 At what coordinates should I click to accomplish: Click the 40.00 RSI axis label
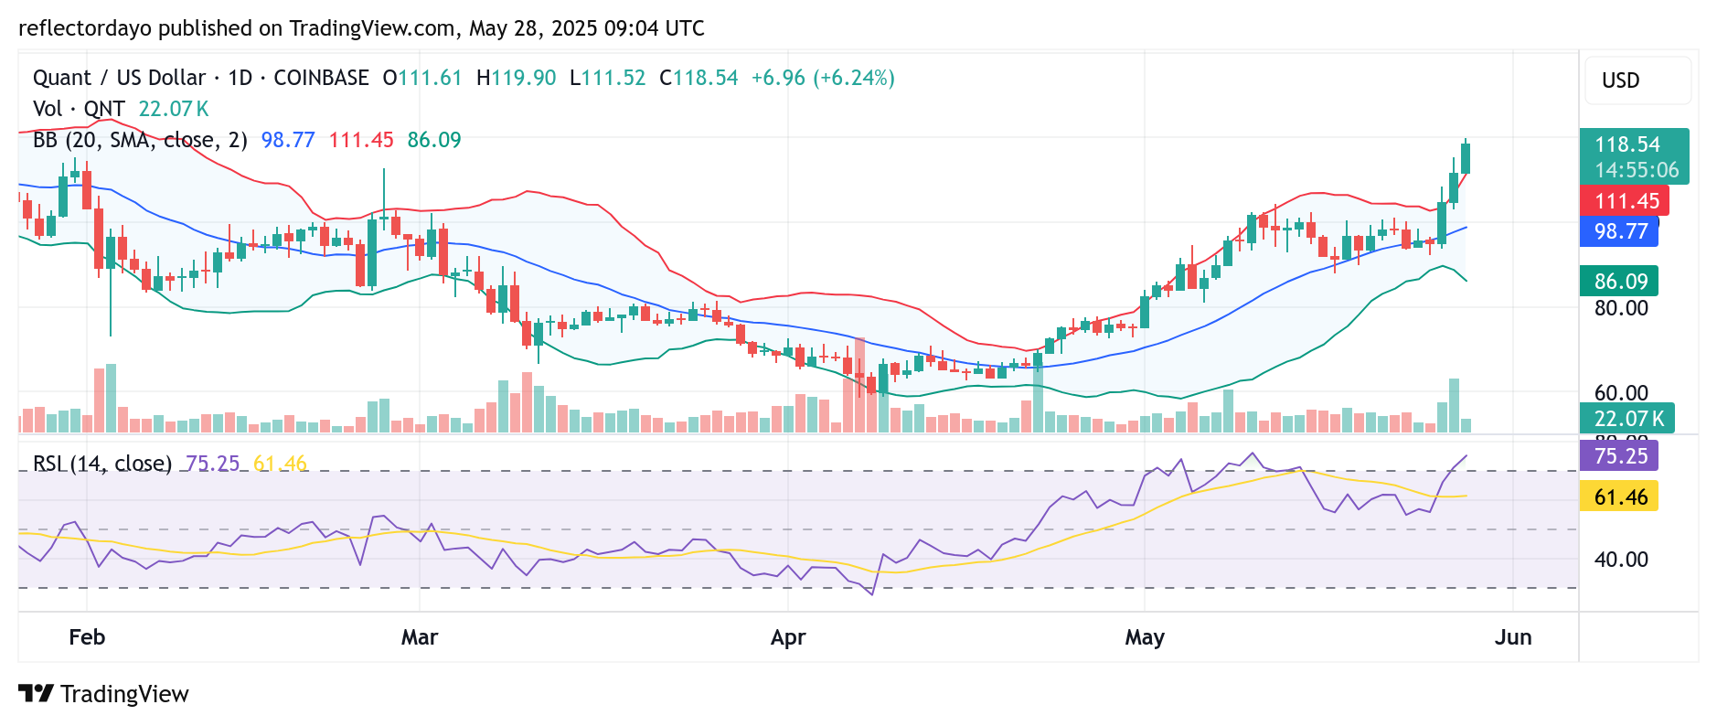tap(1621, 560)
